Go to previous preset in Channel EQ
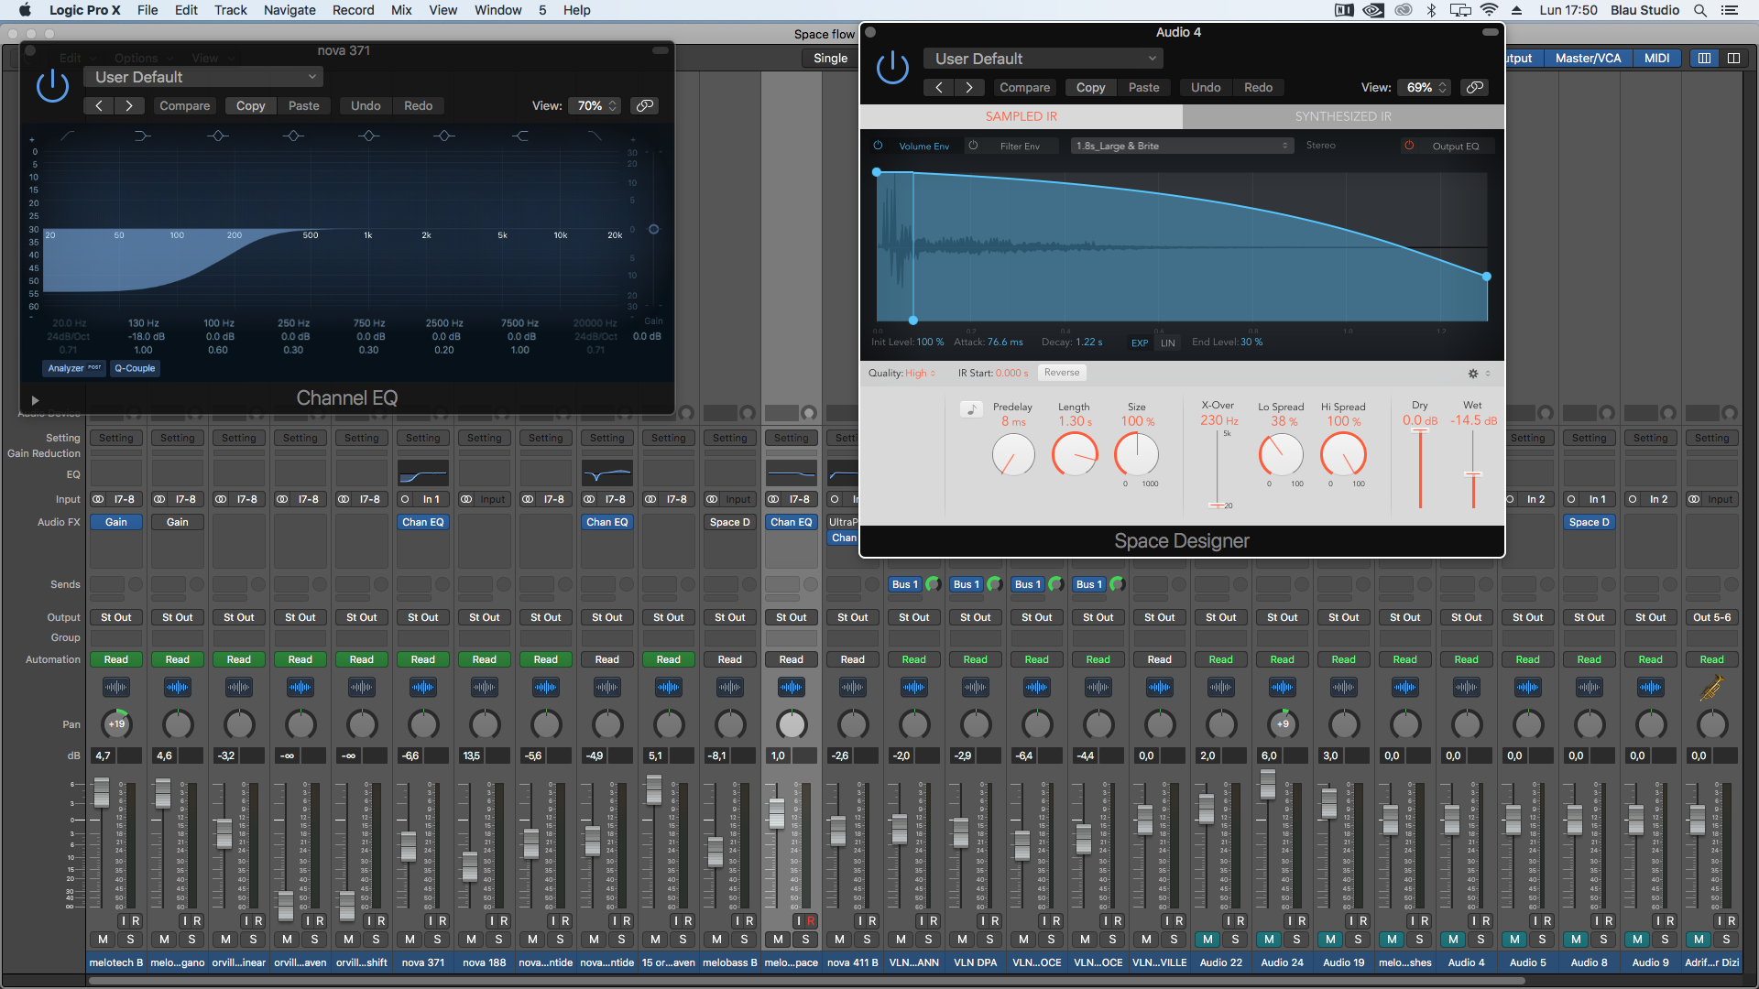 [99, 105]
